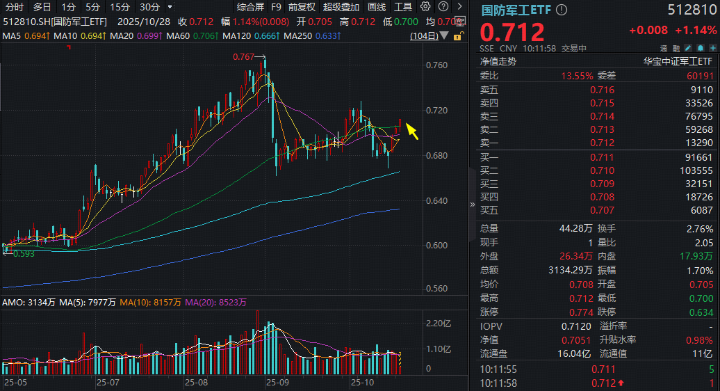
Task: Click the info icon beside 国防军工ETF
Action: tap(562, 10)
